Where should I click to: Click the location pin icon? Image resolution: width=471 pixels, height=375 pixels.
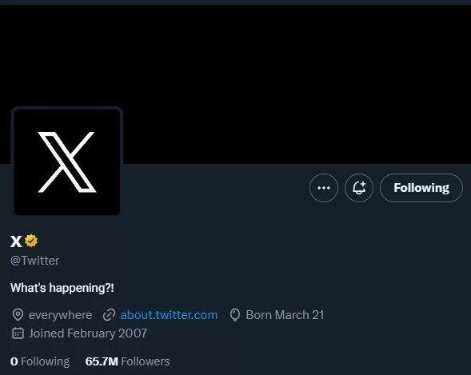tap(18, 315)
